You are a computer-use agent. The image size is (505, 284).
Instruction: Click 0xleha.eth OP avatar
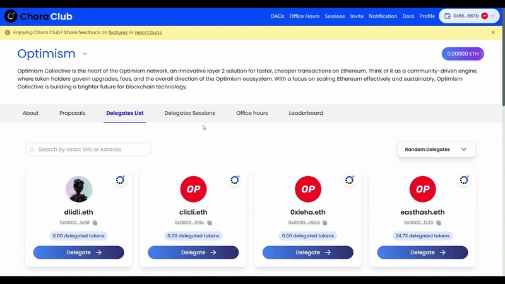[308, 189]
